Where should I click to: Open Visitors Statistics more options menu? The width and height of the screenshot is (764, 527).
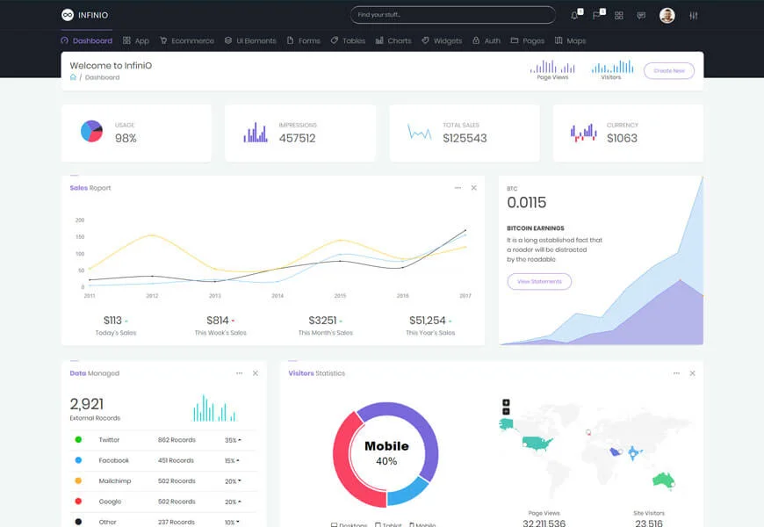(676, 373)
